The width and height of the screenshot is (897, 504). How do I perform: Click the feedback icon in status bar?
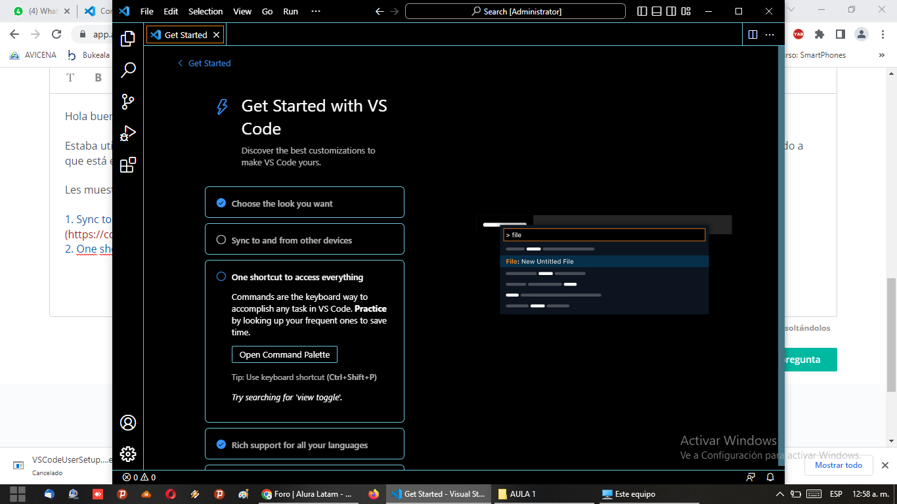tap(751, 477)
